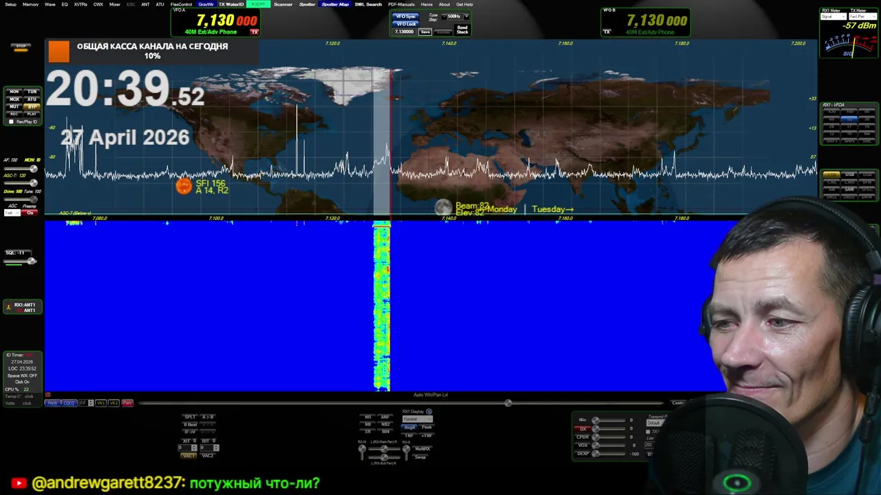Click the small red icon above Reply

(x=47, y=395)
